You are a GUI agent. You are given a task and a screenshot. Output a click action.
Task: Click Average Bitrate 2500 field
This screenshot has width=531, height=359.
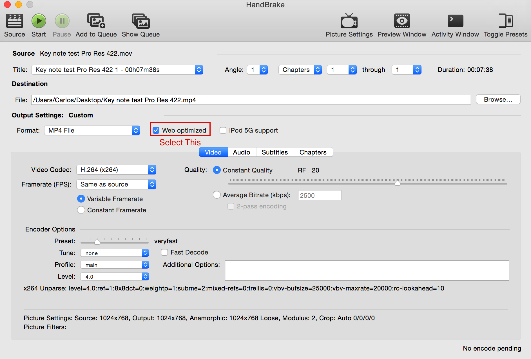tap(320, 195)
